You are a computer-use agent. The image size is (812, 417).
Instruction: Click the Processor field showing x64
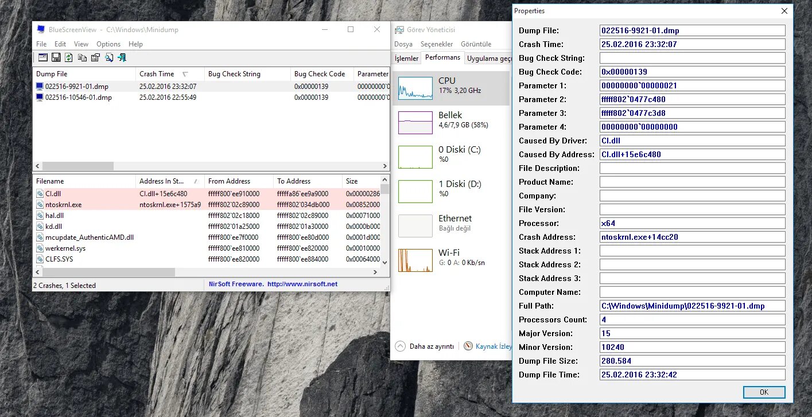click(692, 223)
